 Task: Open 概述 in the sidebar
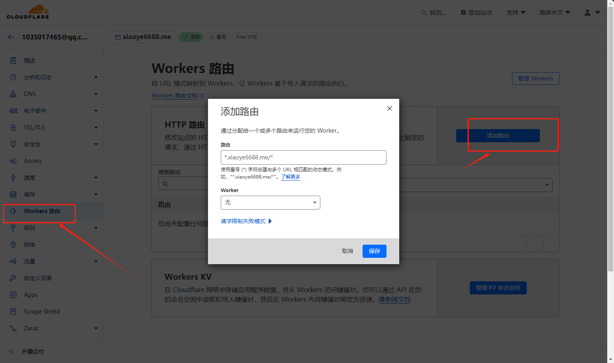tap(29, 61)
